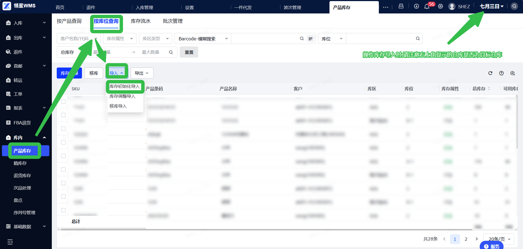523x249 pixels.
Task: Open the 库区类型 filter dropdown
Action: [x=155, y=38]
